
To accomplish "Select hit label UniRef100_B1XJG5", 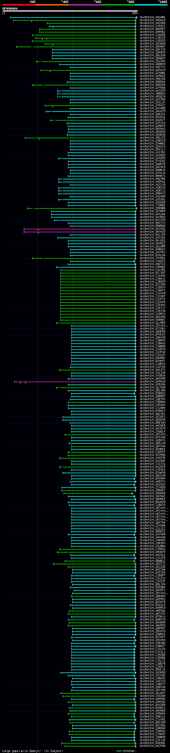I will pos(152,235).
